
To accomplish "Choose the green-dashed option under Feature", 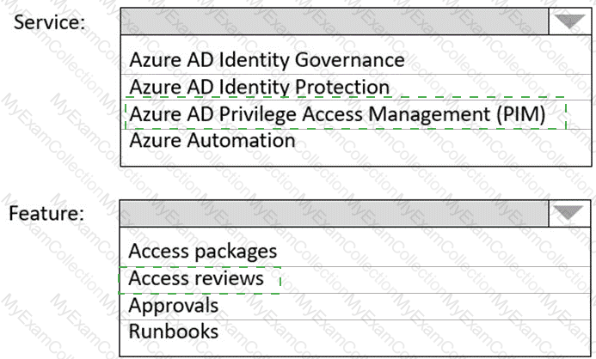I will [196, 279].
